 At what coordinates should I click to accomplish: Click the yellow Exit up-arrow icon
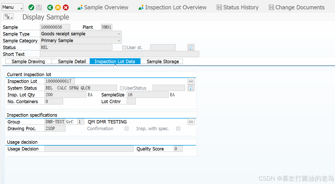tap(58, 8)
